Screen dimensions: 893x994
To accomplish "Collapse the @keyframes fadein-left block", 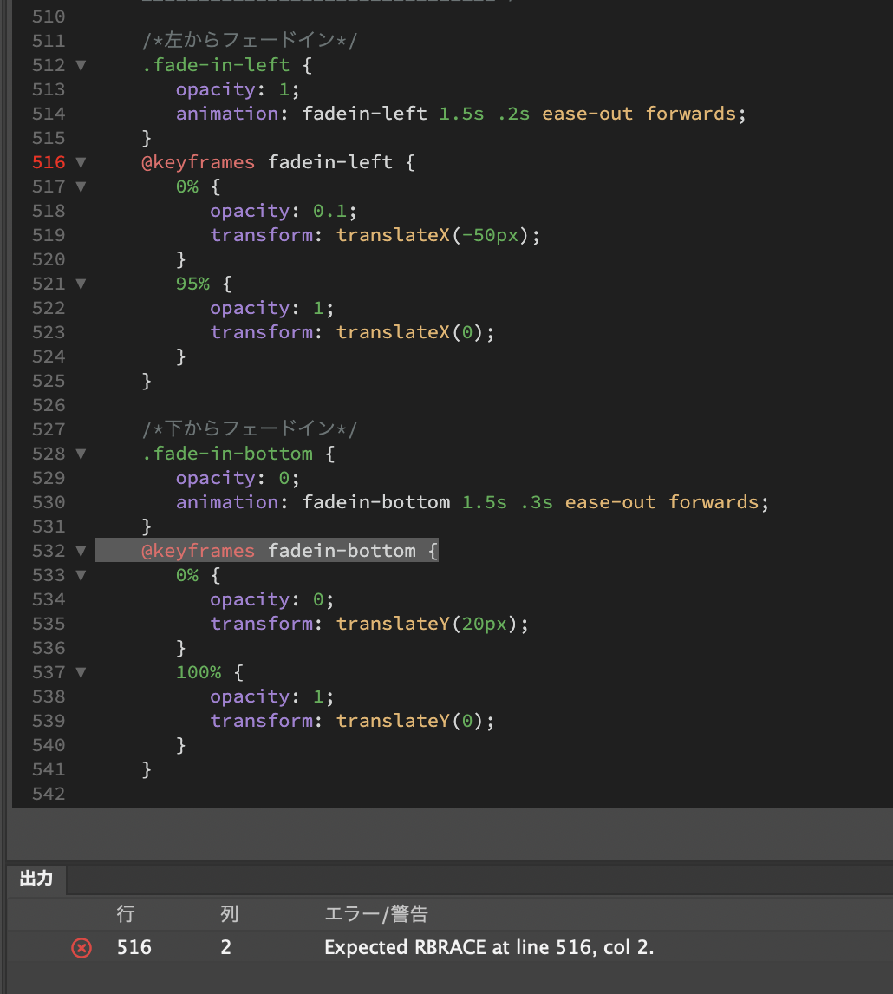I will pyautogui.click(x=79, y=162).
